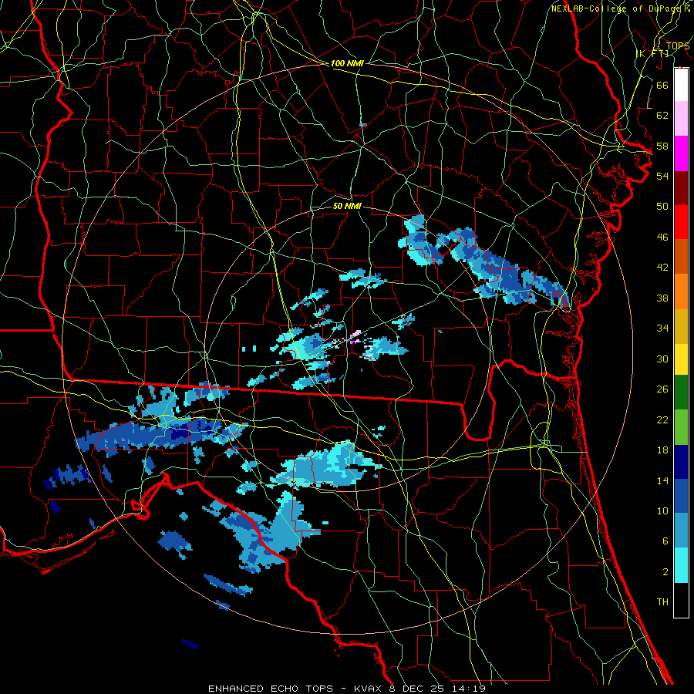Click the legend value "66"
Screen dimensions: 694x694
pyautogui.click(x=662, y=85)
